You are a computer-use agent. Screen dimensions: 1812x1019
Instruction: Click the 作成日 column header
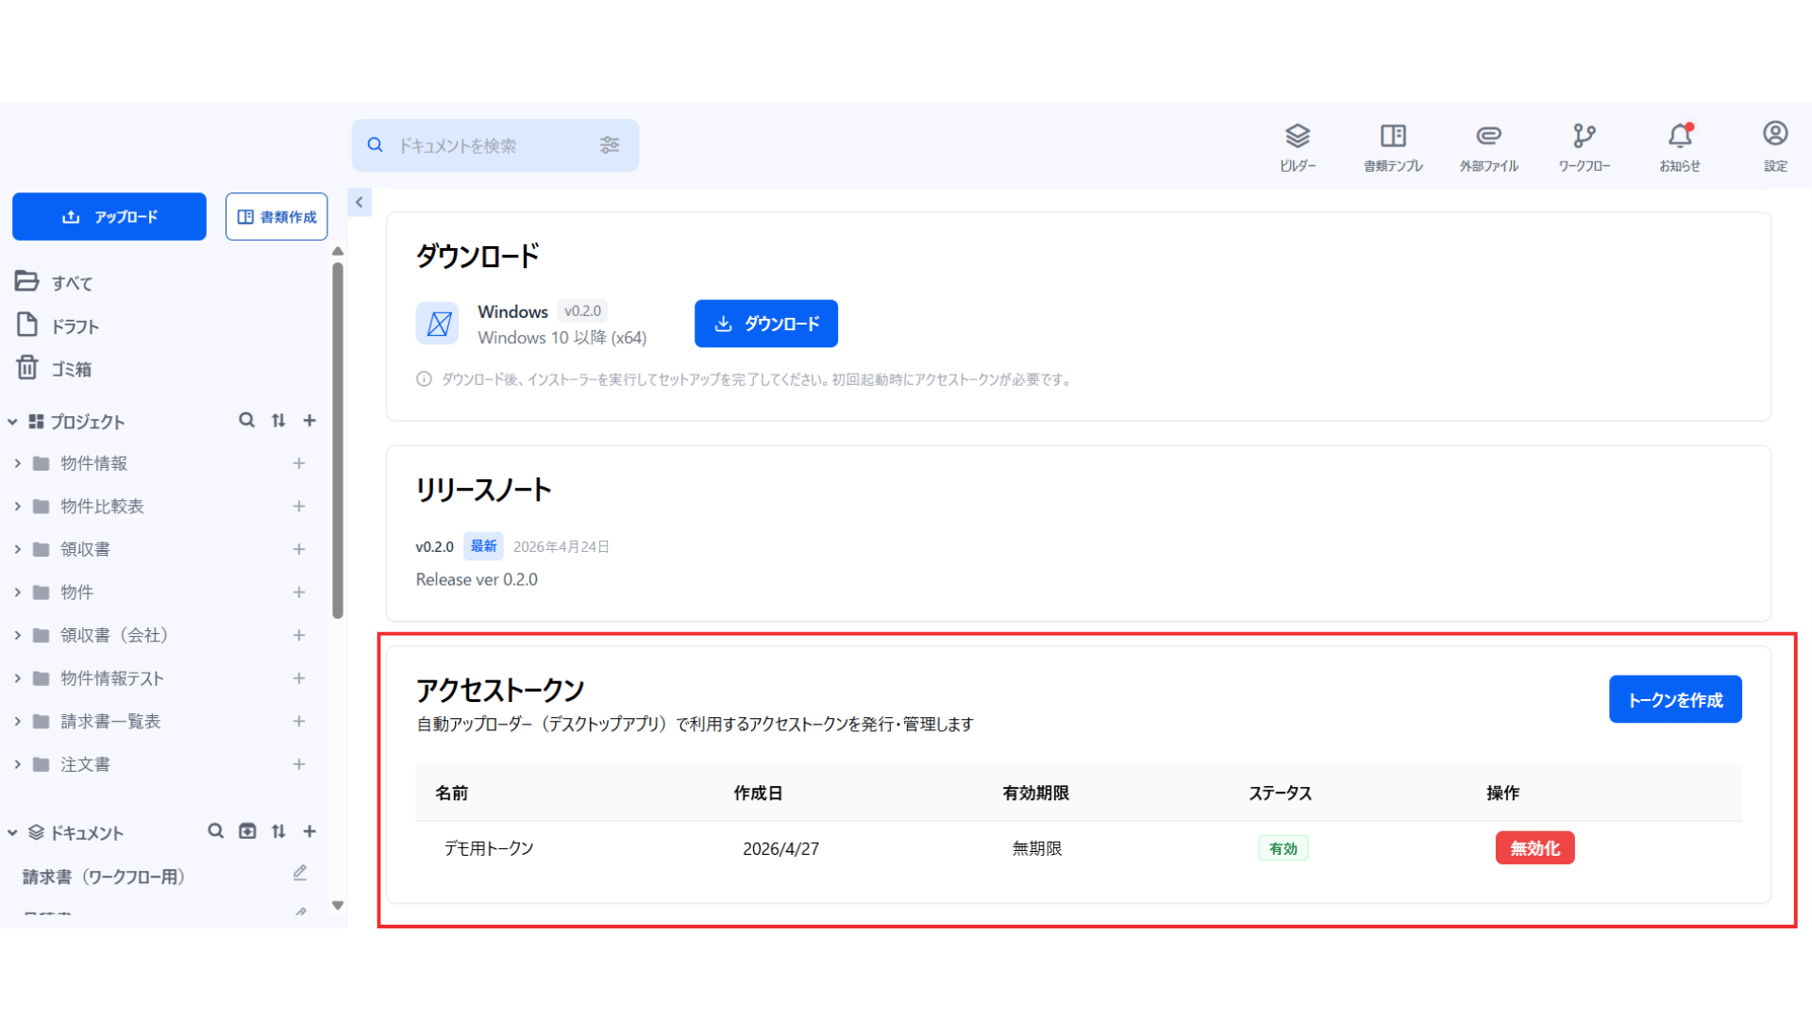758,793
